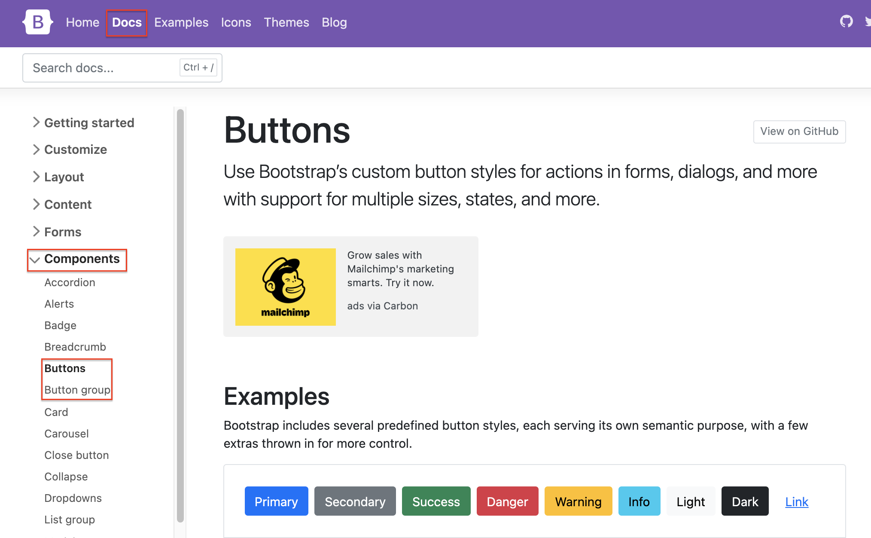Open Button group in sidebar

(77, 390)
